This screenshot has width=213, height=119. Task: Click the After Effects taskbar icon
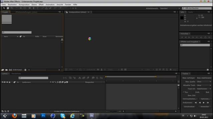click(x=92, y=116)
